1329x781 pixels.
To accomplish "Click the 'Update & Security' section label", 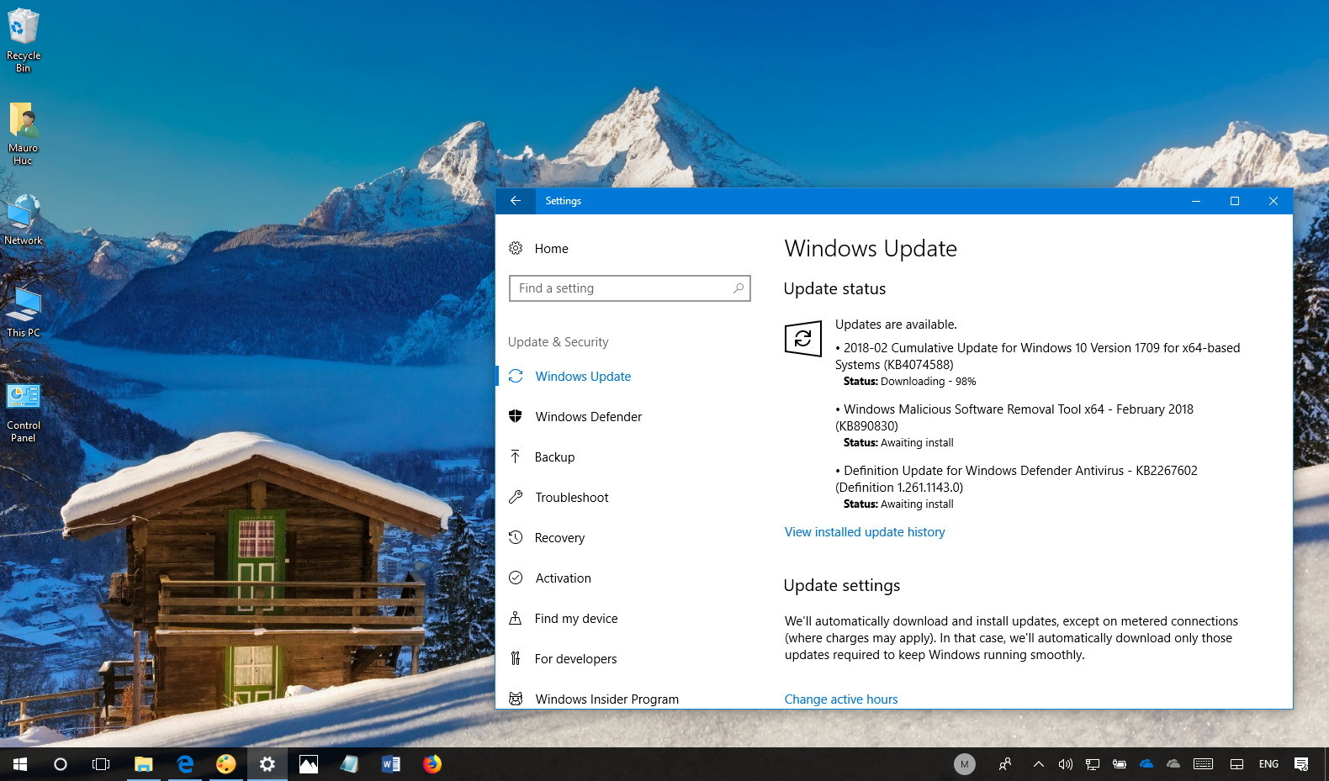I will (559, 342).
